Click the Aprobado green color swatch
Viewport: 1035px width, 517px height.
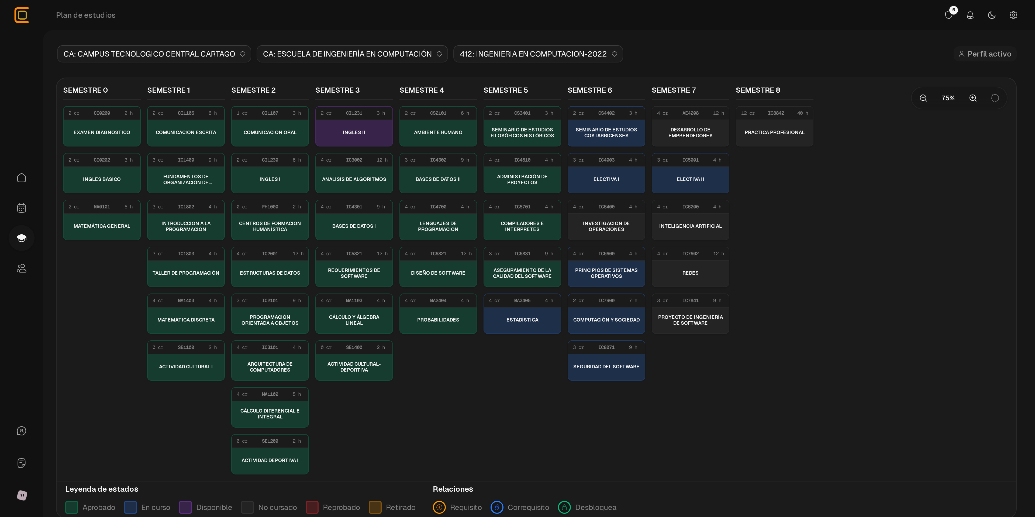click(x=71, y=507)
